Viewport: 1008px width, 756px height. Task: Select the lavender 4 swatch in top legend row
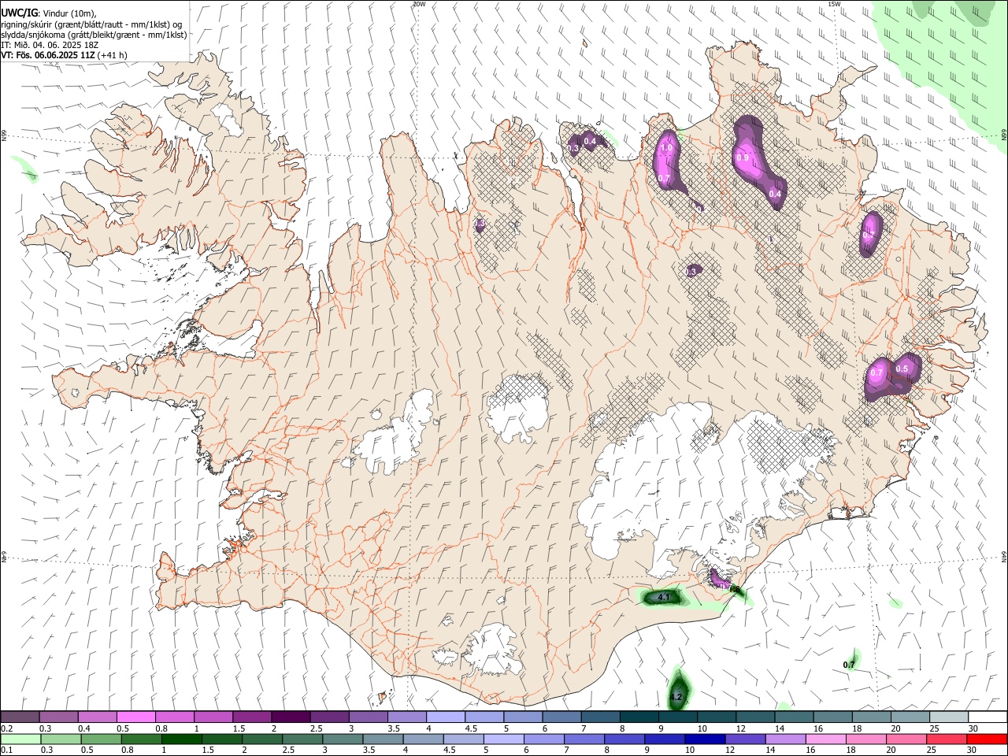[x=446, y=717]
